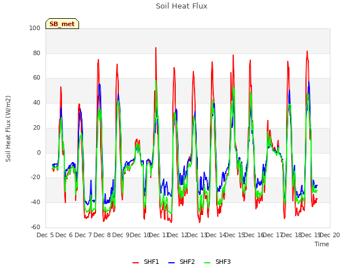Click the highest red SHF1 peak on Dec 11
Viewport: 364px width, 273px height.
[156, 48]
